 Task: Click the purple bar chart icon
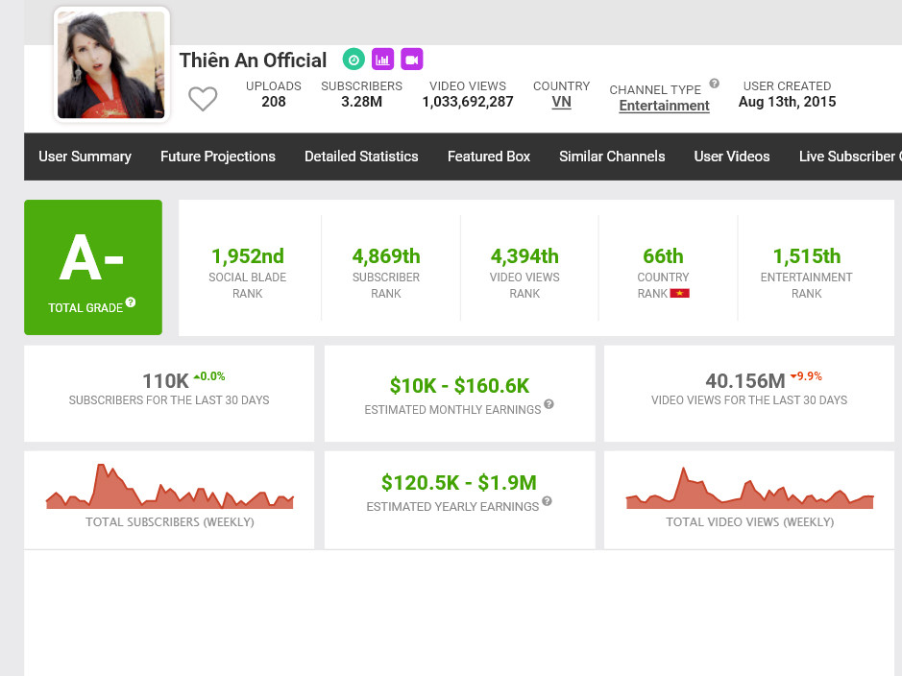pos(383,60)
